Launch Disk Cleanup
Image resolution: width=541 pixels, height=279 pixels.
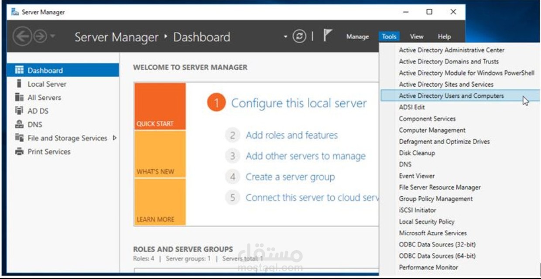(x=417, y=153)
